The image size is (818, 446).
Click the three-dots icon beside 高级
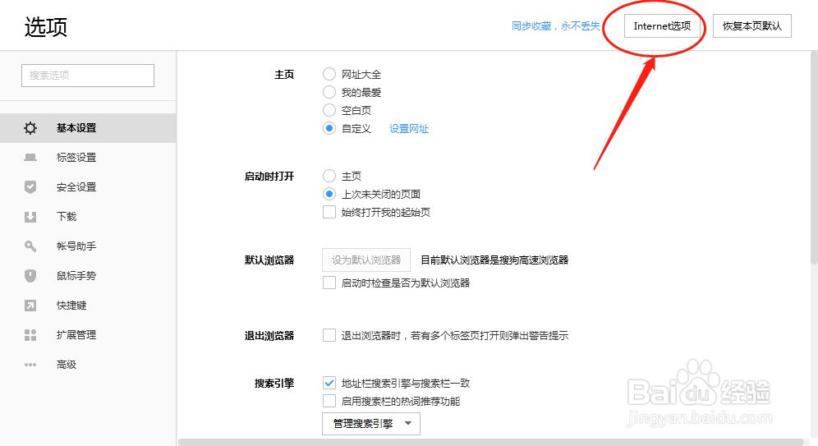[30, 365]
